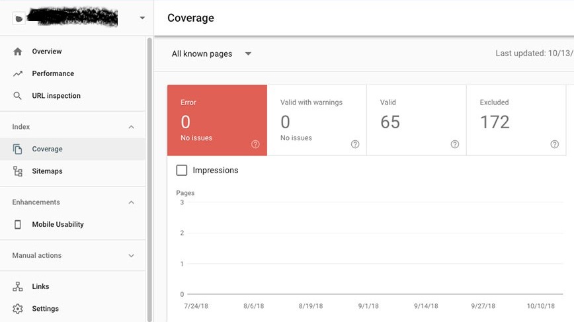This screenshot has width=574, height=322.
Task: Click help icon on Error card
Action: coord(255,144)
